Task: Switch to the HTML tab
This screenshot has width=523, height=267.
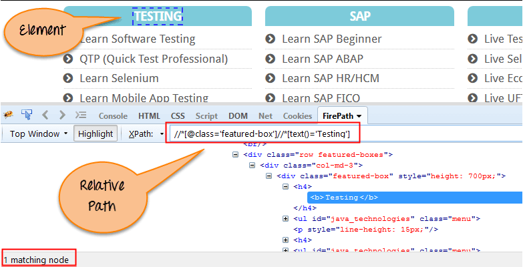Action: pos(149,115)
